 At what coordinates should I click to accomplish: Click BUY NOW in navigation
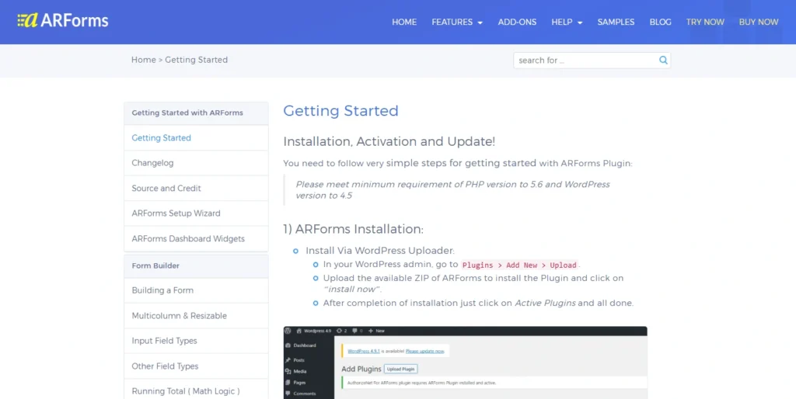[x=759, y=23]
